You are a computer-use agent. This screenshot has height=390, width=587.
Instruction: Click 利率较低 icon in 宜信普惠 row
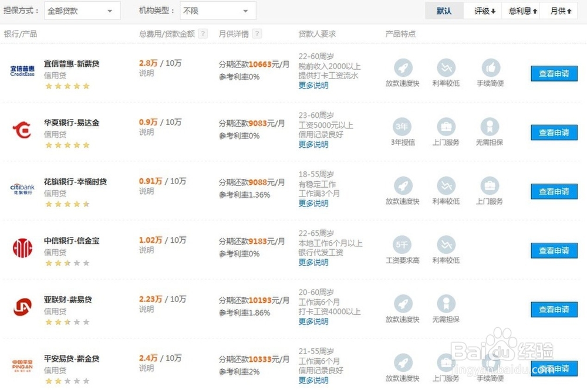(x=446, y=67)
